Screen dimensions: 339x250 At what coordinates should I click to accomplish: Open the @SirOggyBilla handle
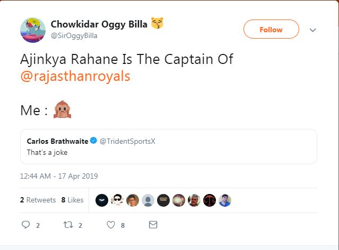tap(74, 35)
